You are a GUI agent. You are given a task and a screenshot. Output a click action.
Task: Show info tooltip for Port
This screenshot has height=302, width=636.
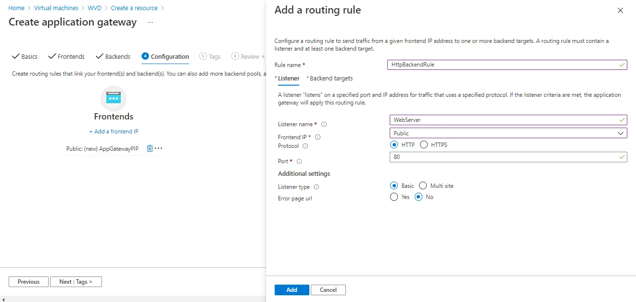coord(299,161)
